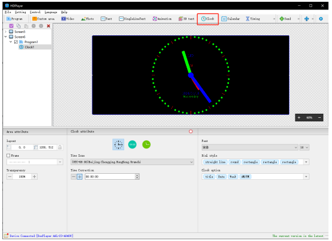The image size is (332, 241).
Task: Toggle the Program1 checkbox
Action: (16, 42)
